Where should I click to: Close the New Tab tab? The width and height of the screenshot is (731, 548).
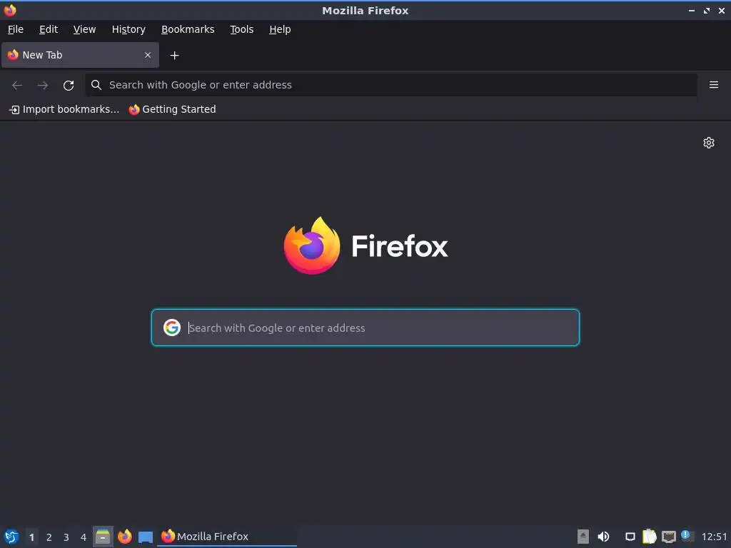point(148,55)
